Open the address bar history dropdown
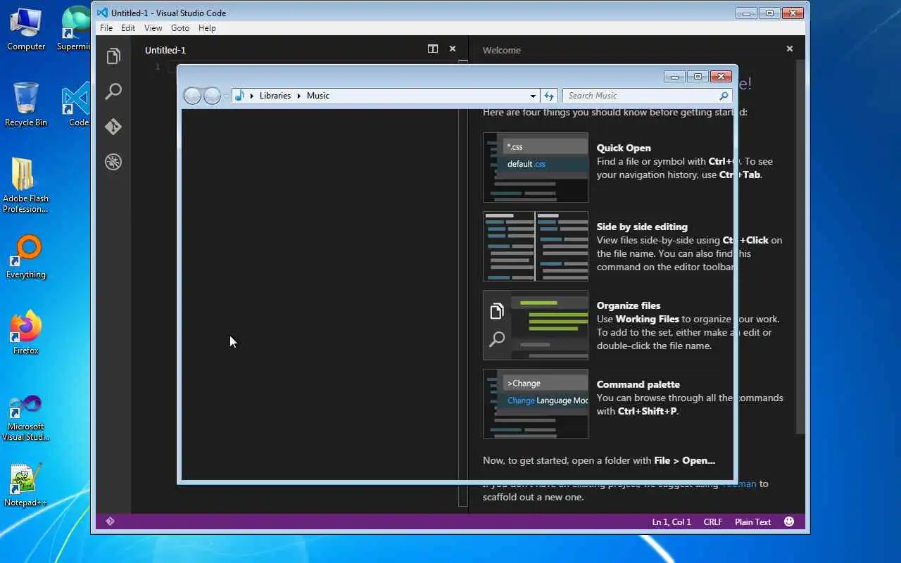Viewport: 901px width, 563px height. (x=533, y=96)
